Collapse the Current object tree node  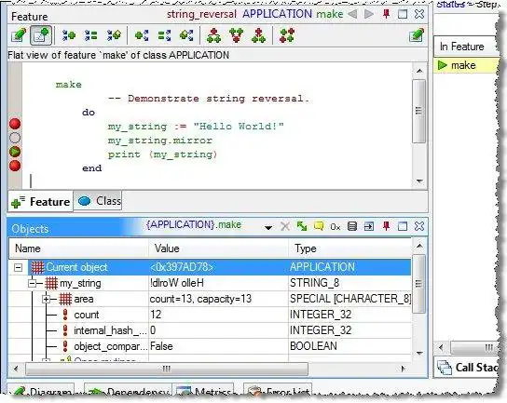(x=19, y=267)
